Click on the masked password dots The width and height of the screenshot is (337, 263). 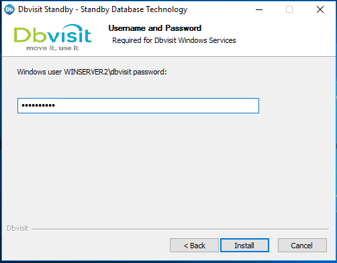click(x=38, y=105)
